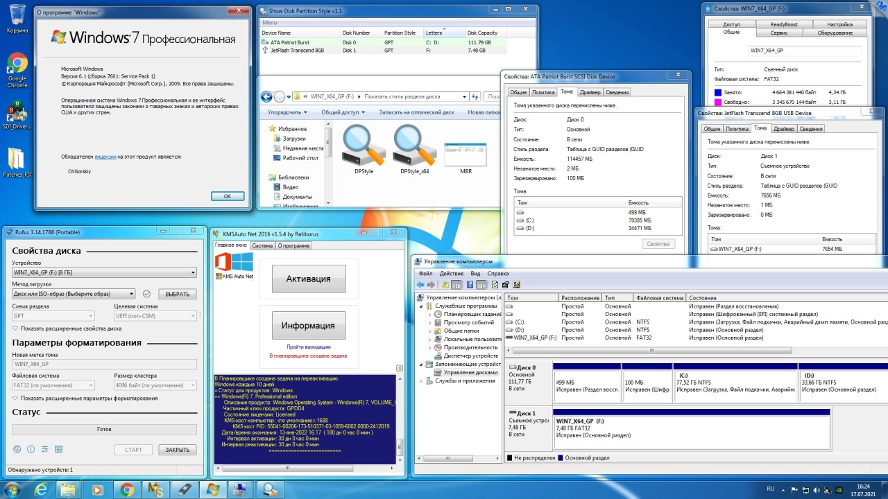
Task: Open Rufus language globe icon
Action: pyautogui.click(x=15, y=450)
